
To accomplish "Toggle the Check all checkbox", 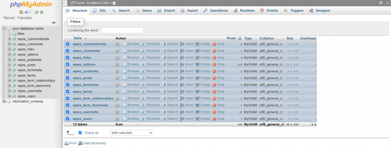I will [80, 133].
